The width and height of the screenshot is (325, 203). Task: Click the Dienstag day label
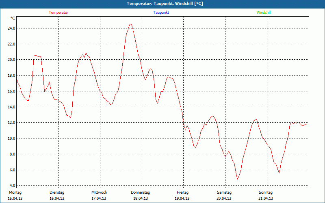point(57,192)
